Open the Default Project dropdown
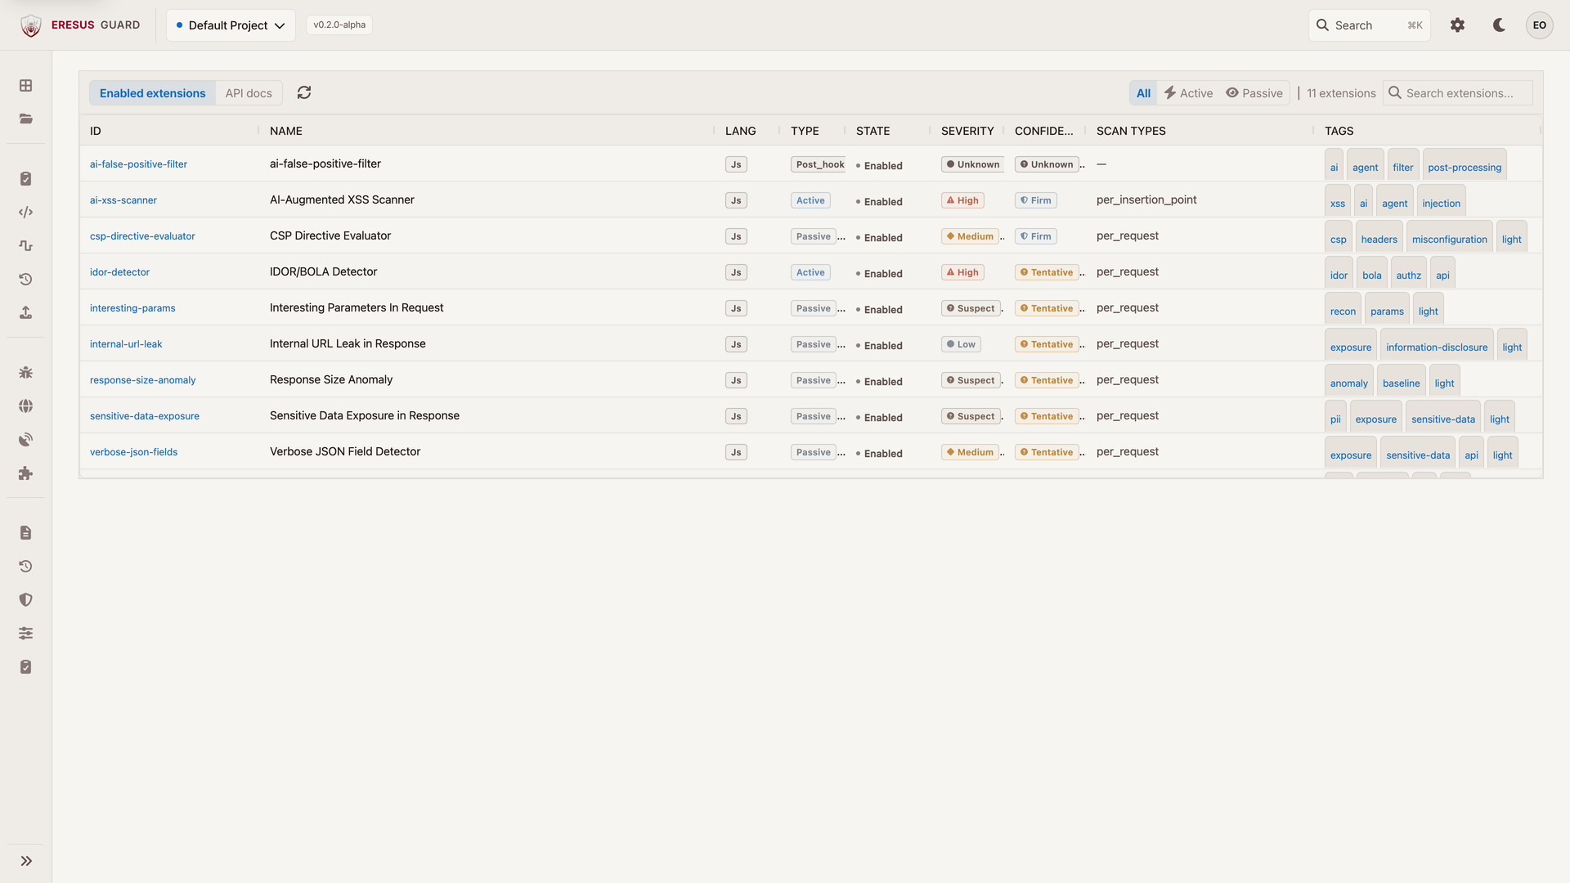 click(231, 25)
